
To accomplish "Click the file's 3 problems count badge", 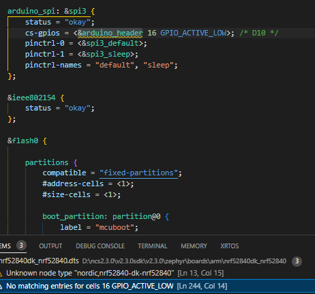I will [297, 261].
